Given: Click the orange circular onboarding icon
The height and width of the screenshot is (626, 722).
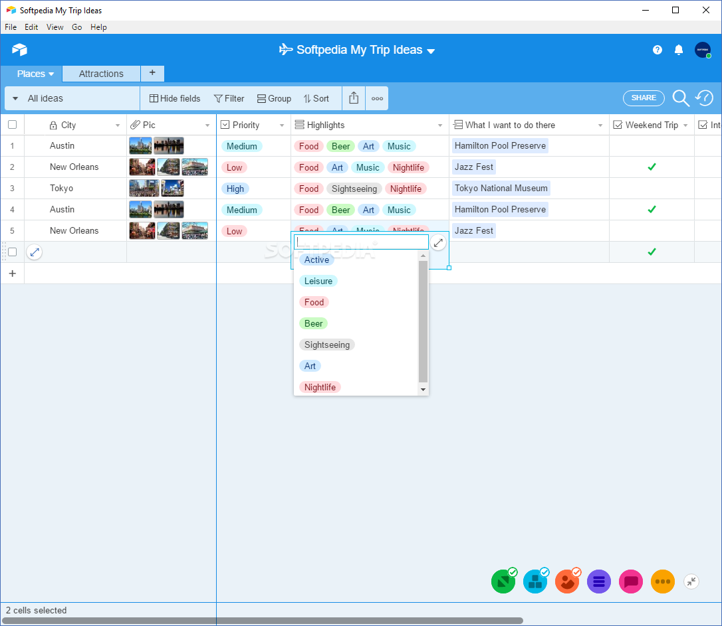Looking at the screenshot, I should pos(567,582).
